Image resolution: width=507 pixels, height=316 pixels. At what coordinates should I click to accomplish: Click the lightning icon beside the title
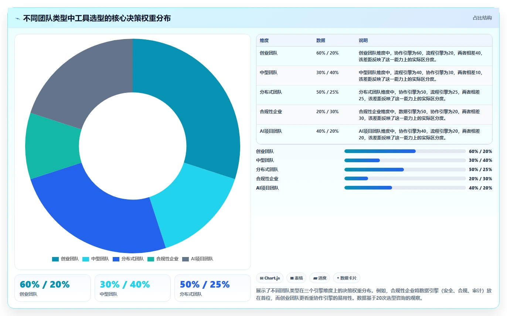[17, 18]
